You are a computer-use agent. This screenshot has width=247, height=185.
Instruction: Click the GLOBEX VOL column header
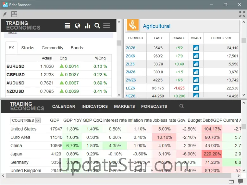(221, 38)
